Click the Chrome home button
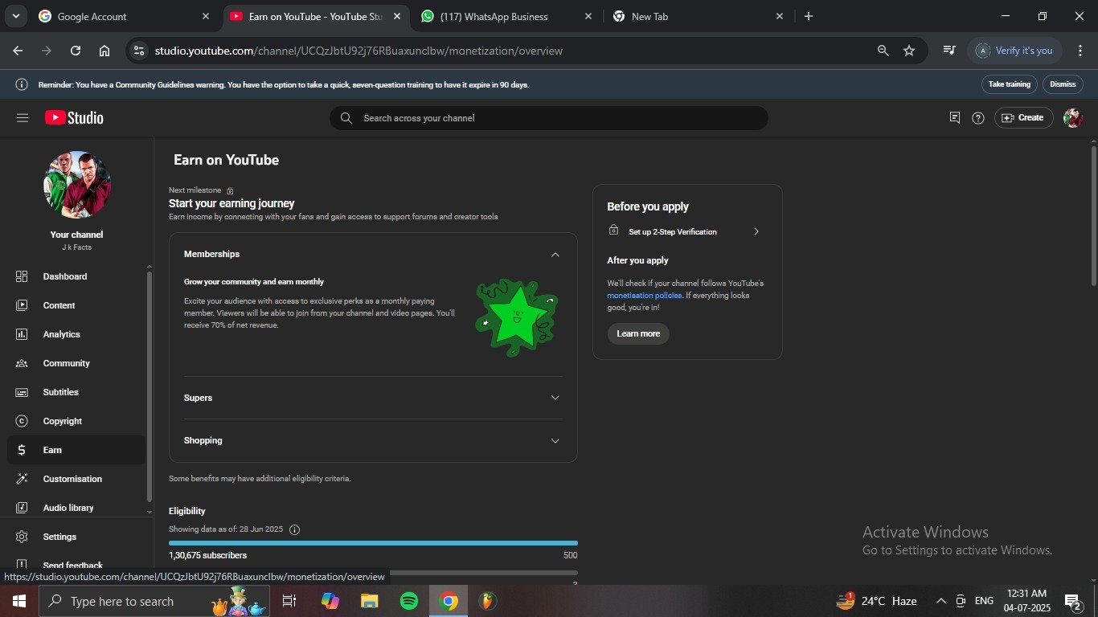The height and width of the screenshot is (617, 1098). point(104,51)
